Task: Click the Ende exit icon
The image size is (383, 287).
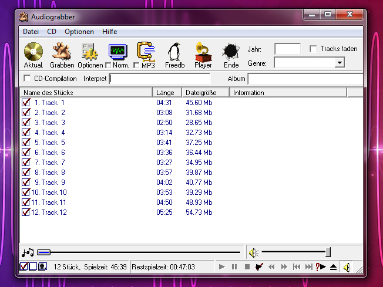Action: (x=231, y=52)
